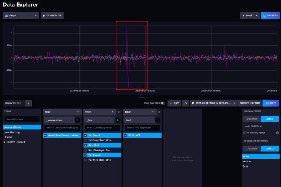The image size is (281, 187).
Task: Download data with CSV button
Action: click(174, 103)
